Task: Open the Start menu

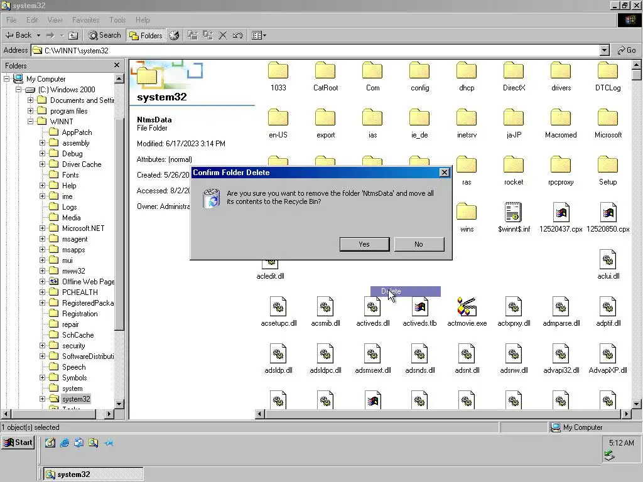Action: coord(18,442)
